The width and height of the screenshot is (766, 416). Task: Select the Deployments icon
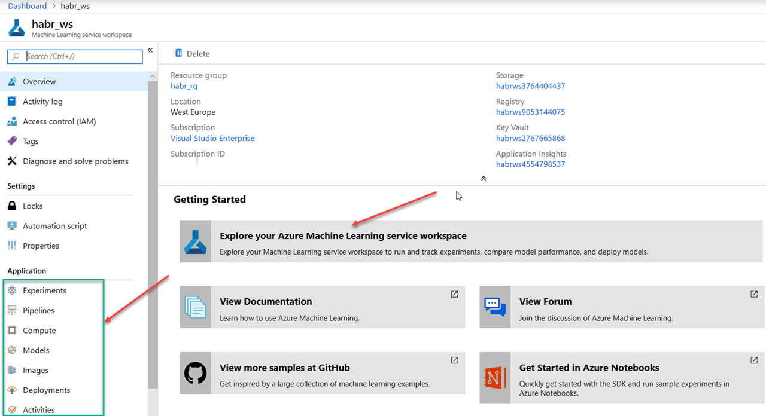(x=12, y=390)
